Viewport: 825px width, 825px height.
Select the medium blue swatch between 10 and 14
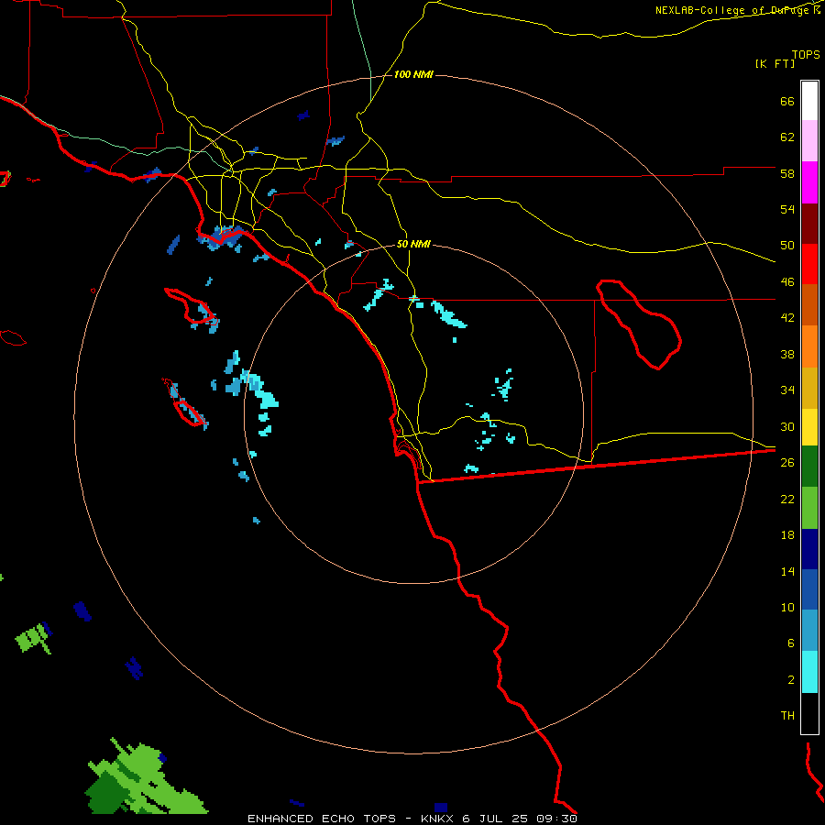click(x=809, y=589)
